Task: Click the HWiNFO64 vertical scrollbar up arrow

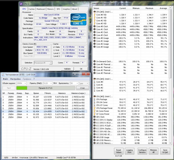Action: 170,8
